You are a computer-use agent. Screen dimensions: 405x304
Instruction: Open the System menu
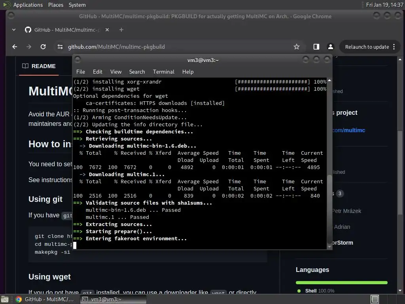(x=77, y=5)
